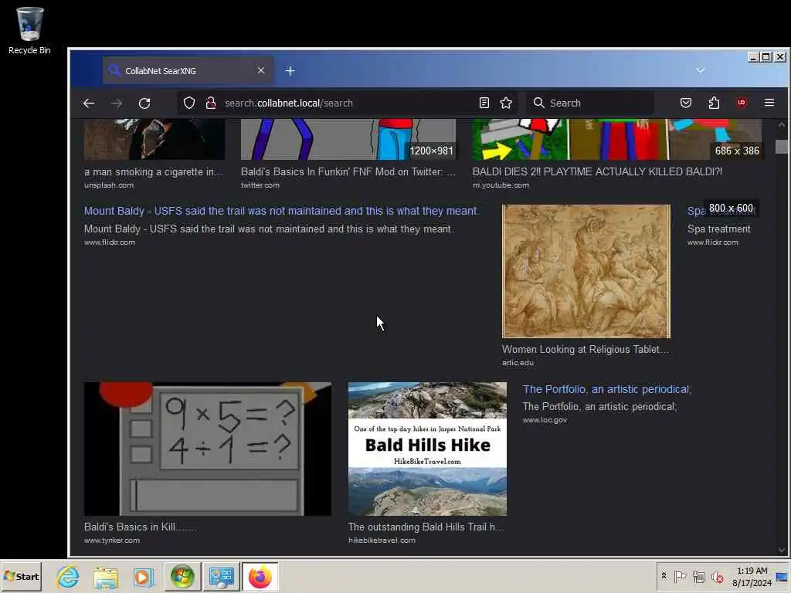Open the man smoking a cigarette image
Viewport: 791px width, 593px height.
point(154,139)
